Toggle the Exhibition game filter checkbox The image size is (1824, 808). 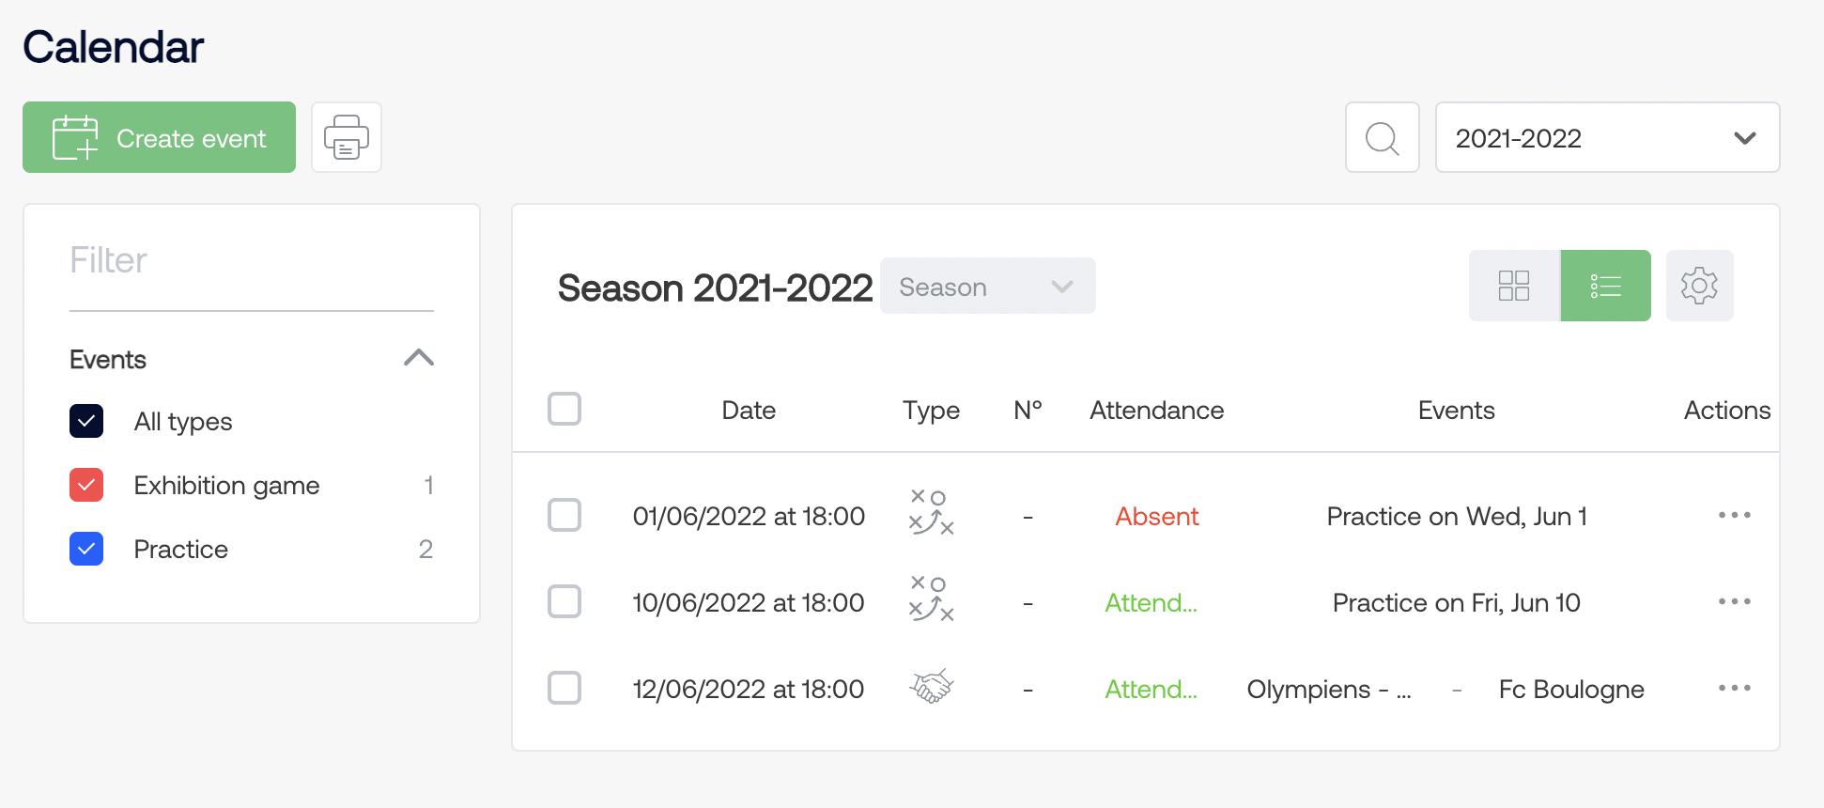86,485
